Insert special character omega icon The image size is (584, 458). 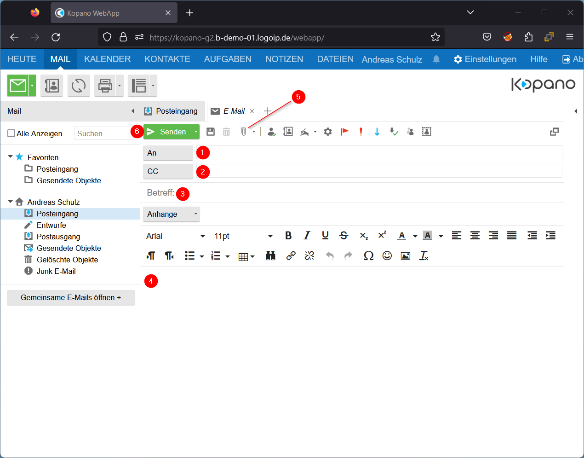[368, 256]
